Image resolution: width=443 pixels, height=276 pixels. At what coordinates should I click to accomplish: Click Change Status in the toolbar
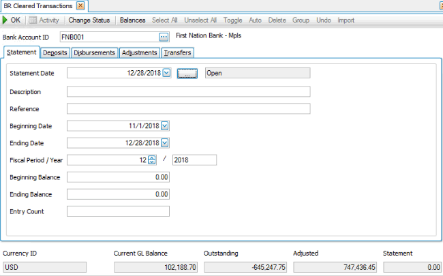[x=89, y=20]
